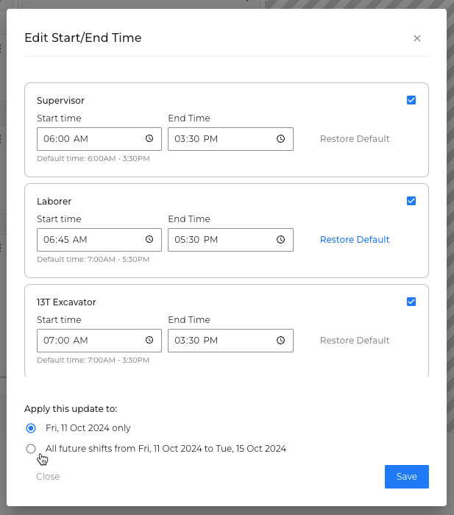Image resolution: width=454 pixels, height=515 pixels.
Task: Open clock picker for Laborer end time
Action: pyautogui.click(x=280, y=239)
